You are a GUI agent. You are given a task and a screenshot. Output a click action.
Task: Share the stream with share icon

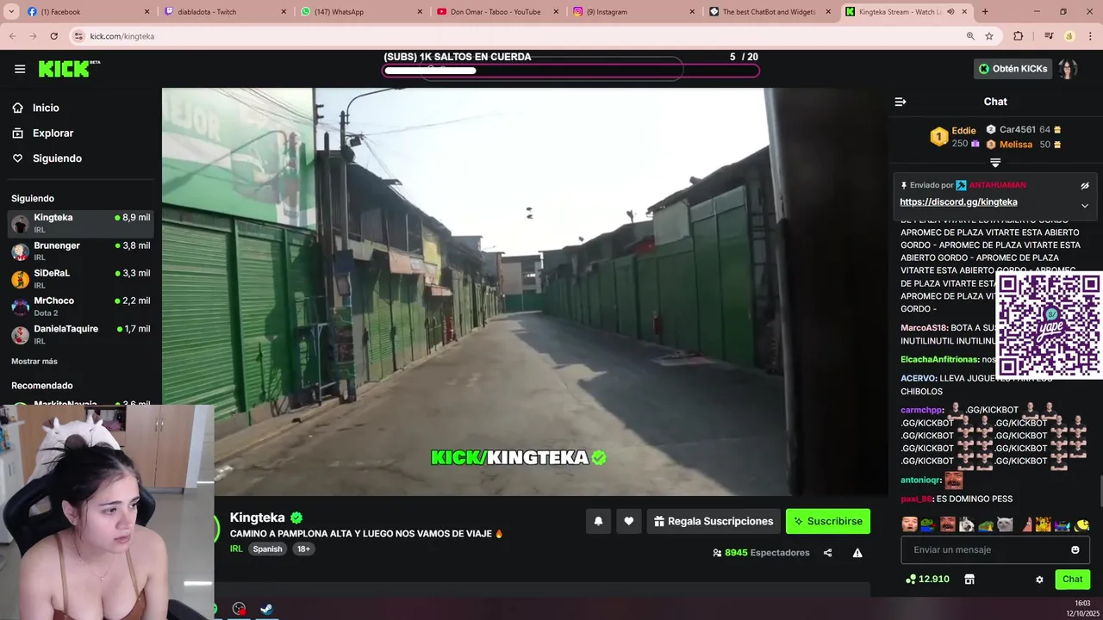(x=827, y=553)
